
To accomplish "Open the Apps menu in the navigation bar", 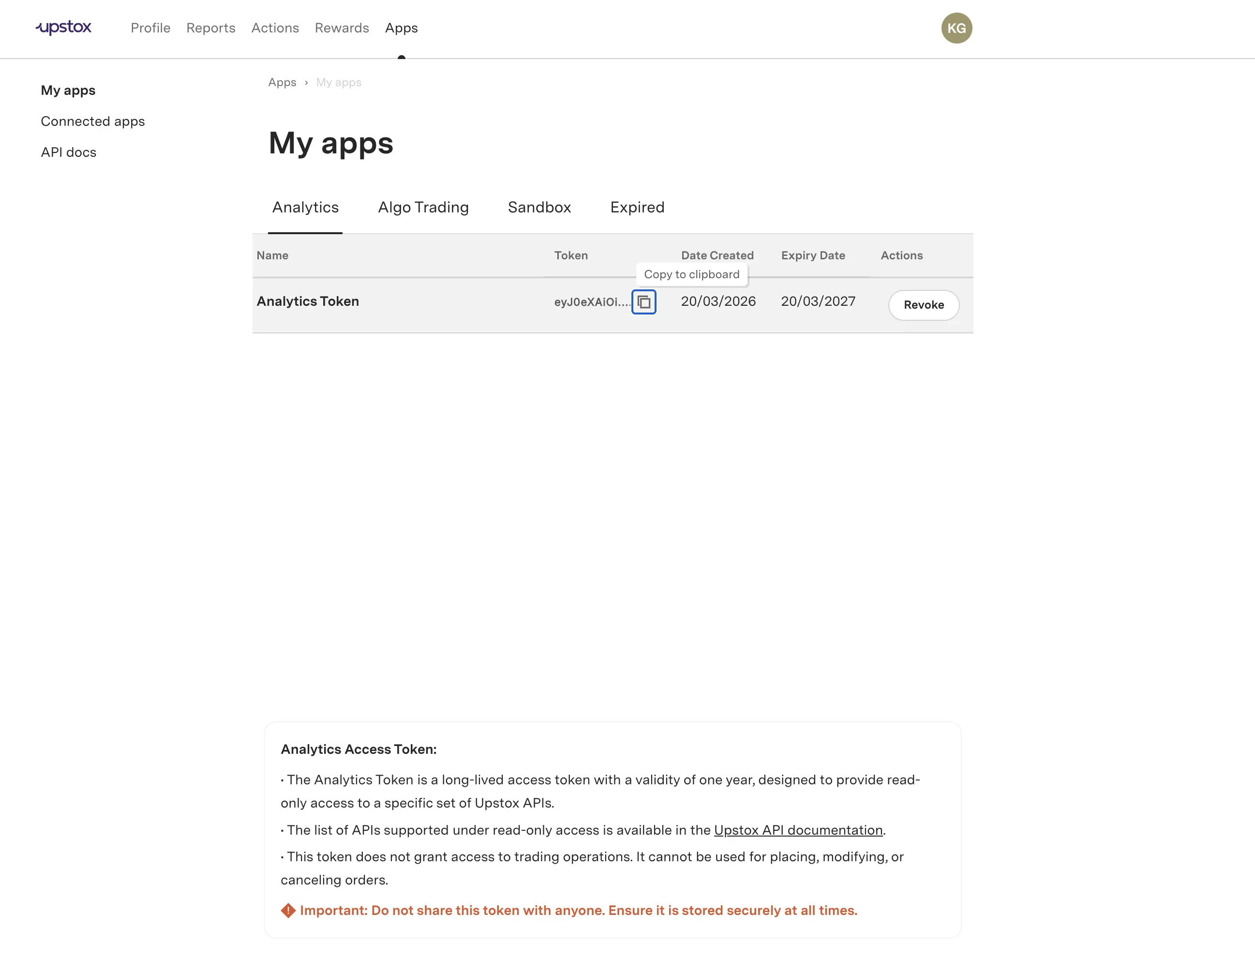I will point(401,28).
